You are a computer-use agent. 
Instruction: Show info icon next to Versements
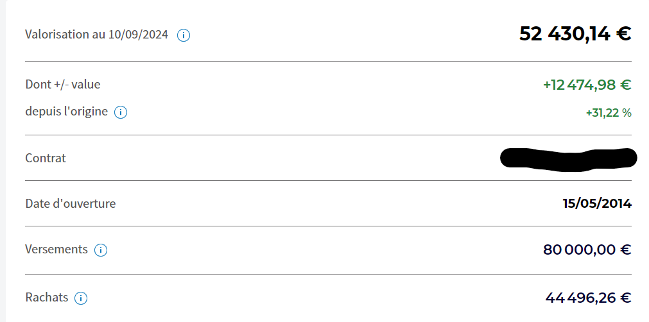coord(101,250)
